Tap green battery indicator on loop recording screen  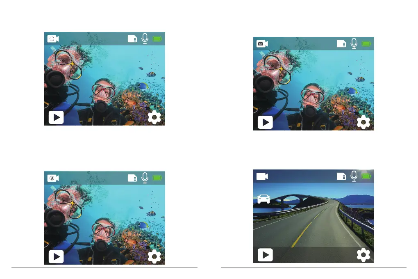(x=157, y=39)
